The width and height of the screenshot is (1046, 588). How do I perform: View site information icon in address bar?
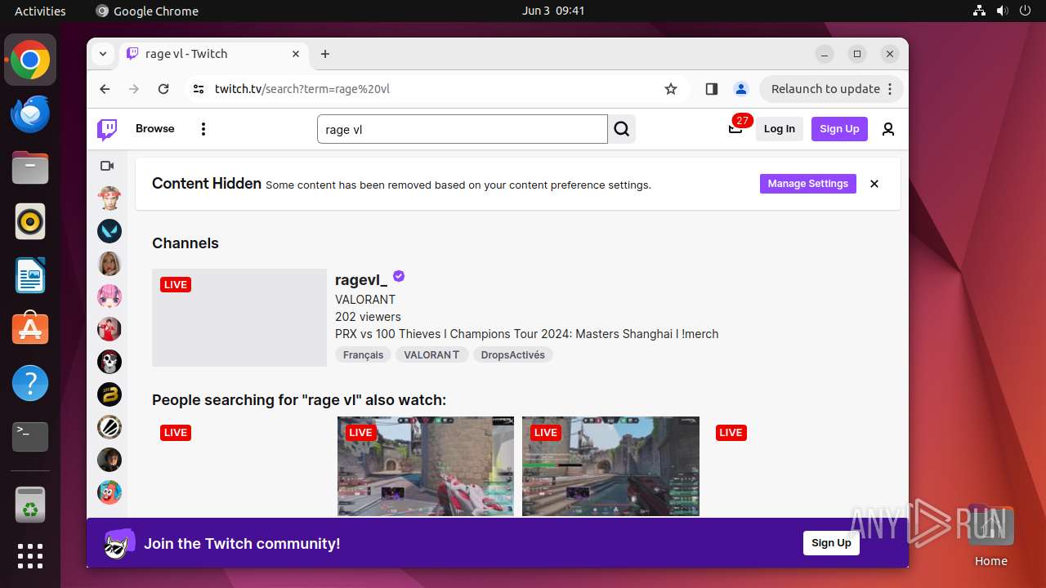[x=198, y=89]
